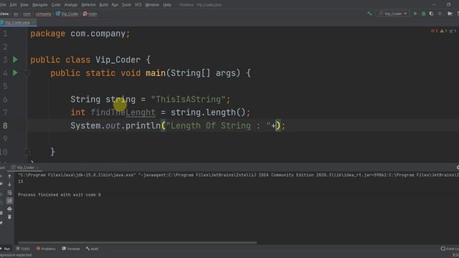Click run gutter arrow beside main method
This screenshot has width=459, height=258.
pyautogui.click(x=15, y=72)
